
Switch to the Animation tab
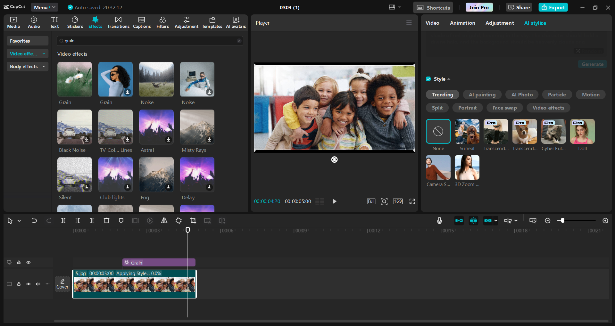[462, 23]
